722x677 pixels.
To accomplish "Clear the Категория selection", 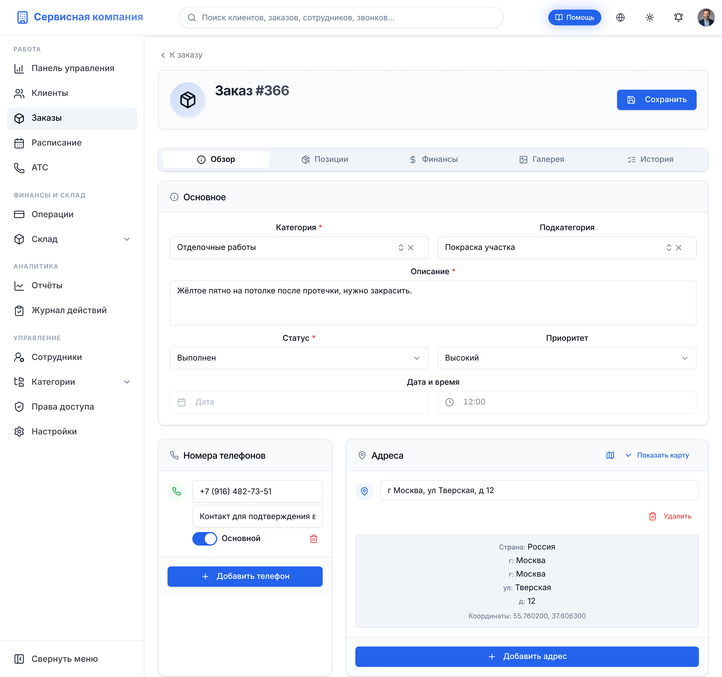I will click(411, 248).
